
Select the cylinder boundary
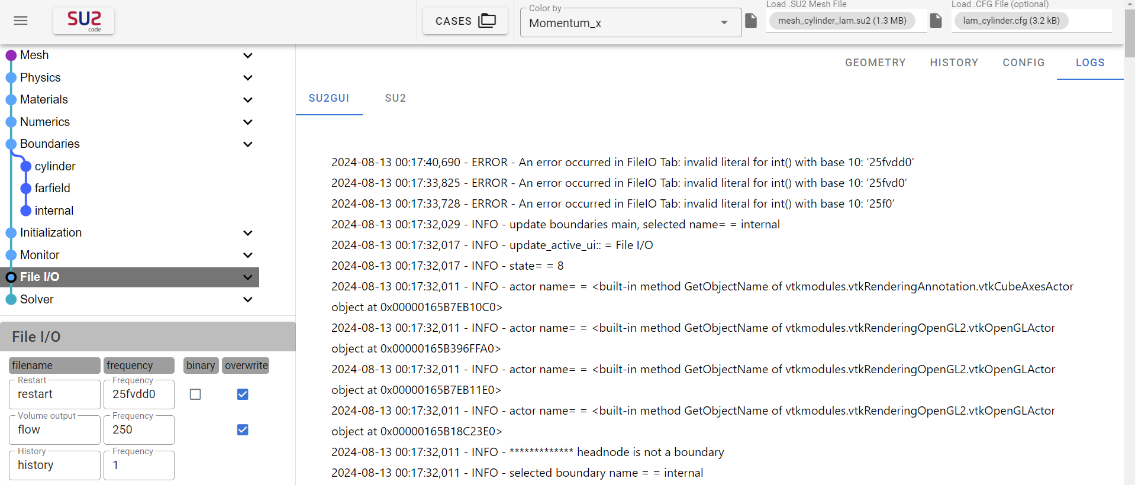(x=55, y=166)
